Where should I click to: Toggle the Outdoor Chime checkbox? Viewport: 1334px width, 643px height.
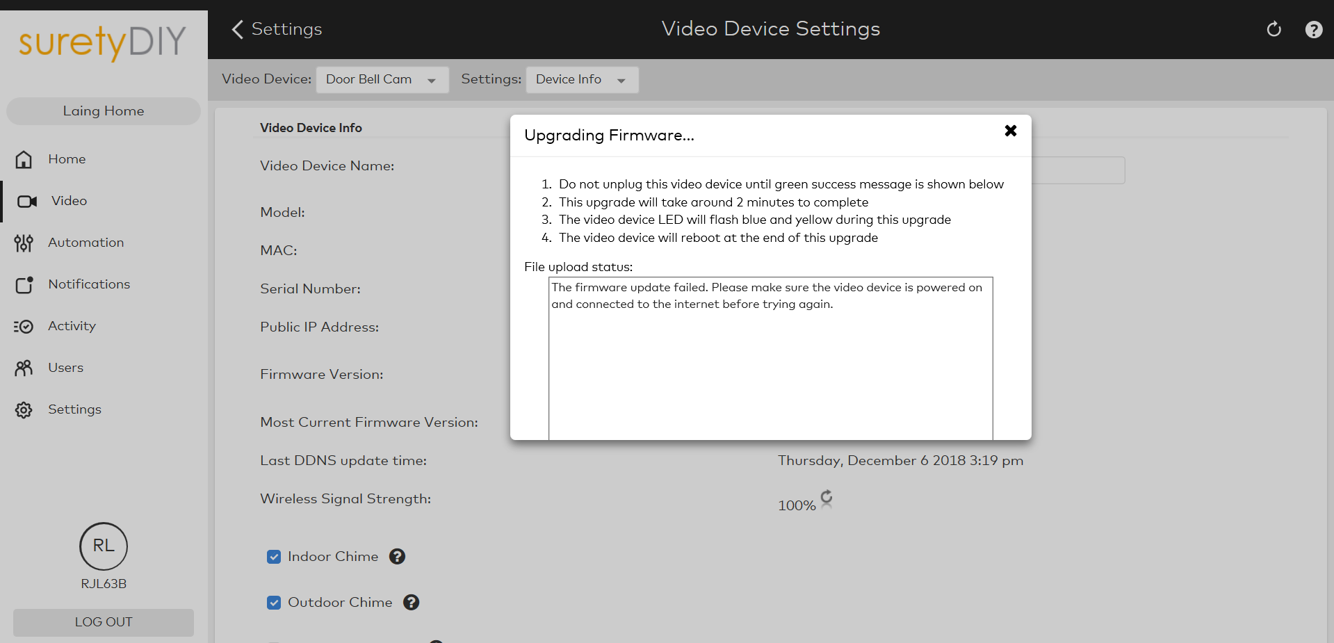[x=274, y=603]
